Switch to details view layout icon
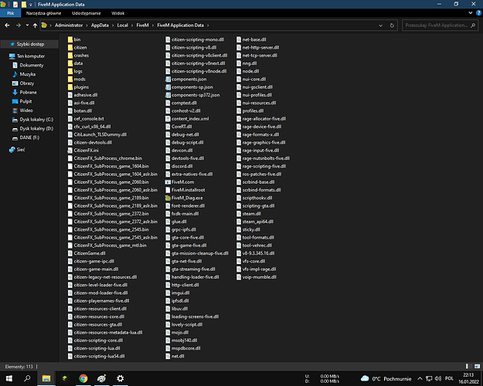Image resolution: width=483 pixels, height=386 pixels. click(469, 366)
